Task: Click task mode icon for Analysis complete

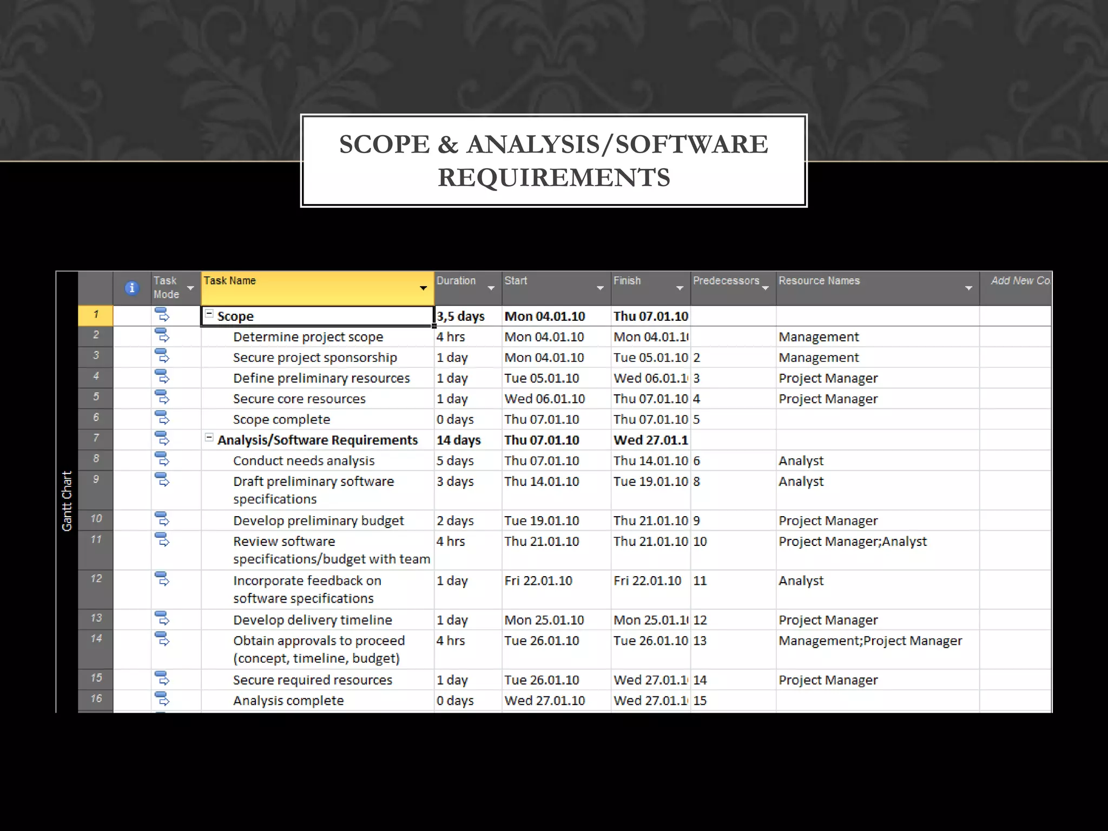Action: tap(162, 698)
